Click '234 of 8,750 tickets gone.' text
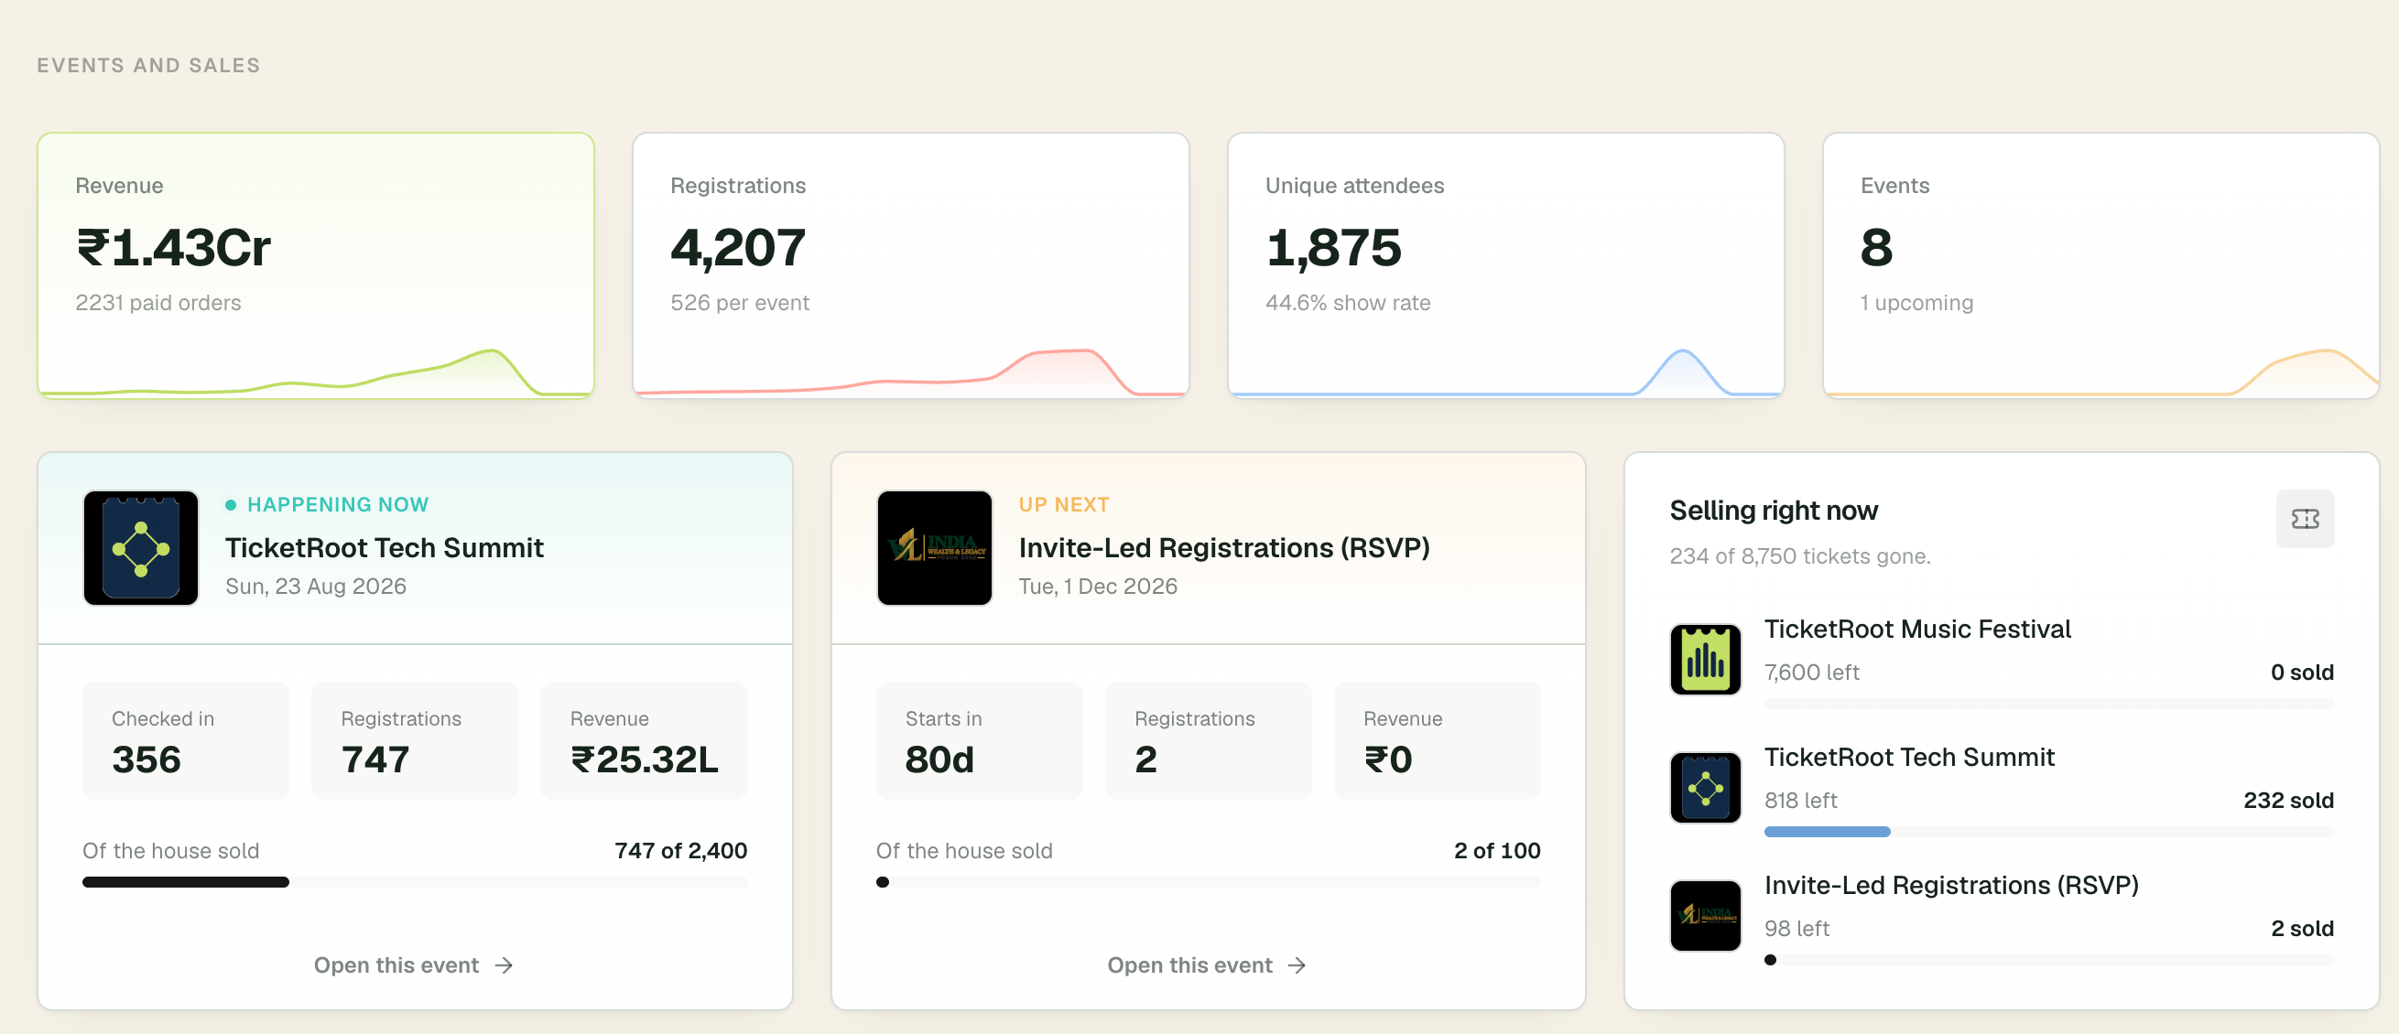 [1799, 555]
